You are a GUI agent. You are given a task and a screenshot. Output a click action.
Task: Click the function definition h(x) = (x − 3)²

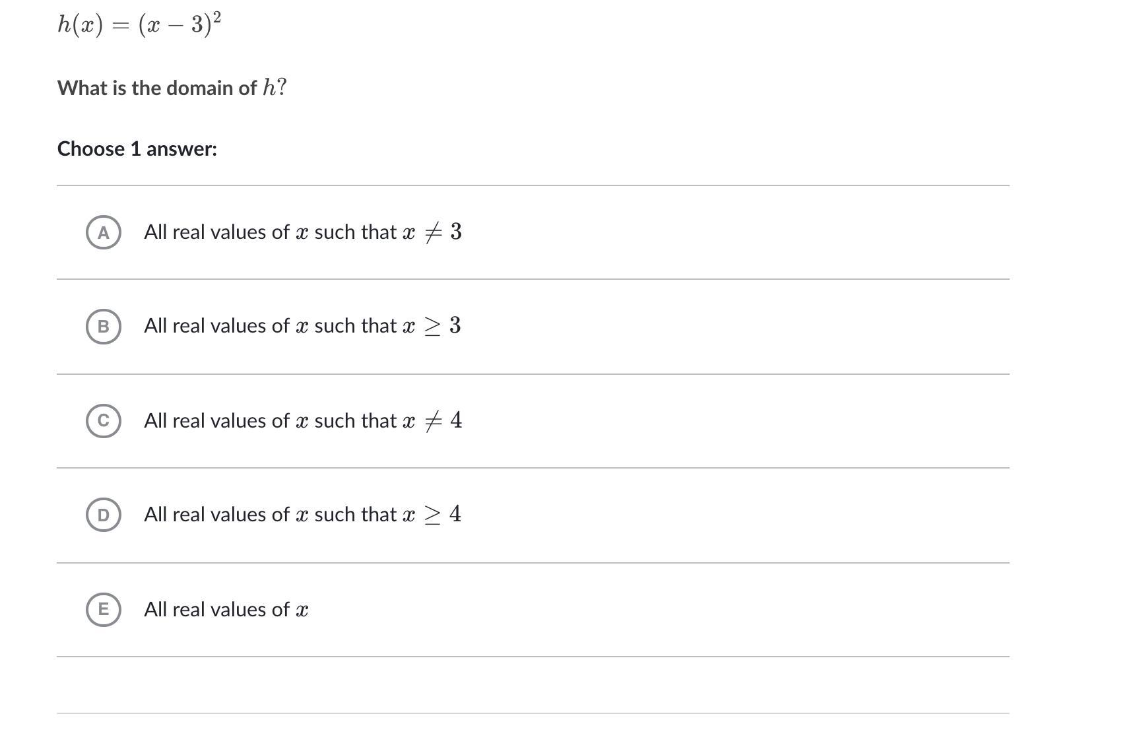click(x=139, y=24)
